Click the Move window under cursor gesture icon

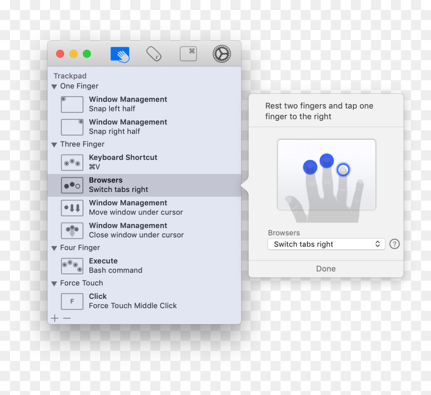click(72, 208)
